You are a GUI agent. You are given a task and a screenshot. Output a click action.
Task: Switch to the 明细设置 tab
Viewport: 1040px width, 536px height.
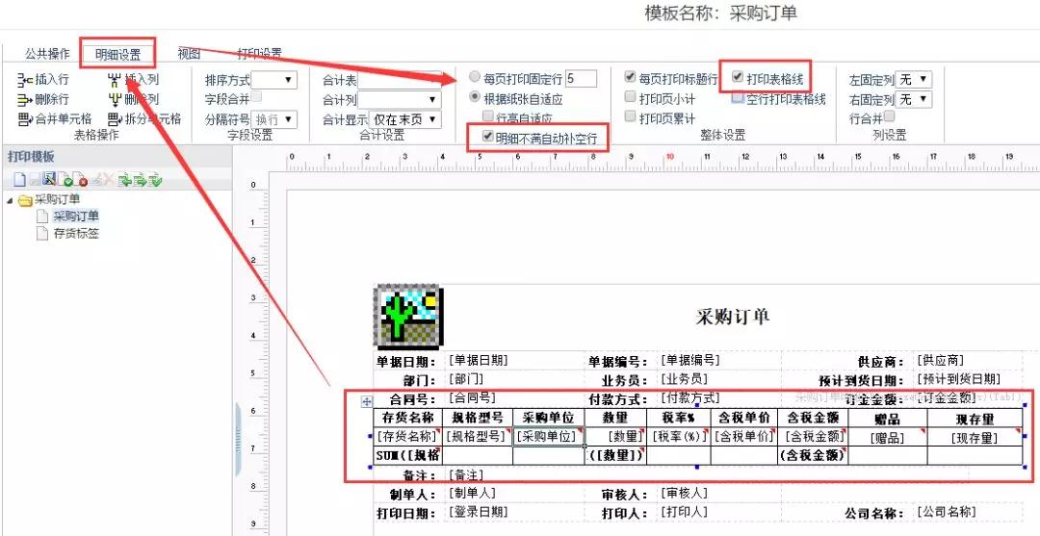pyautogui.click(x=118, y=54)
